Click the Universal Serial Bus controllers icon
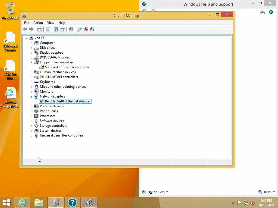The width and height of the screenshot is (278, 208). [36, 135]
